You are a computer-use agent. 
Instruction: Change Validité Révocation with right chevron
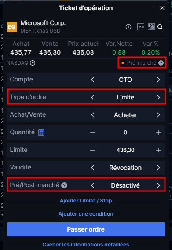[158, 168]
